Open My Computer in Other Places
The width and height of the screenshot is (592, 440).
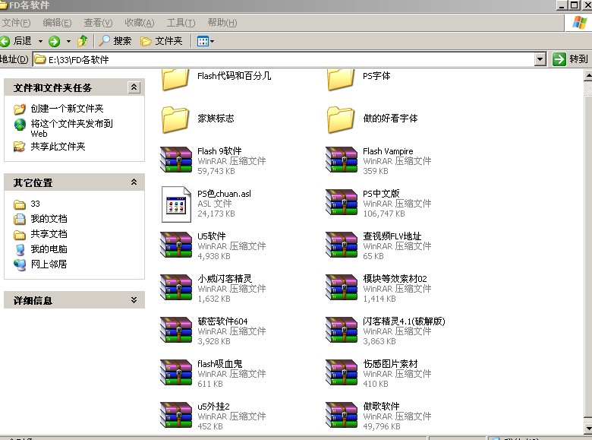49,249
